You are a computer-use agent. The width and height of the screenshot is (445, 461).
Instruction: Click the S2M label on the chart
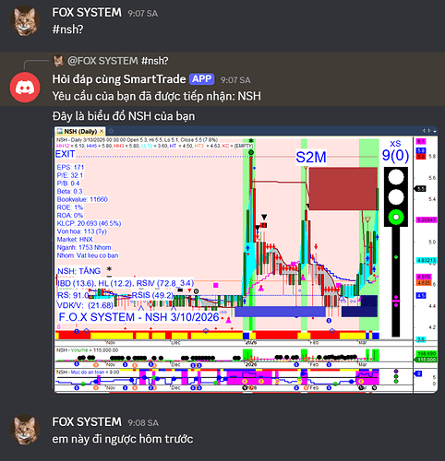point(311,157)
